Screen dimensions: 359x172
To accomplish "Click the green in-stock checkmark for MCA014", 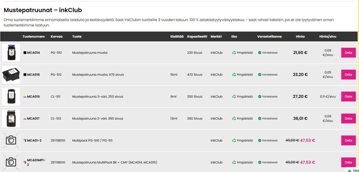I will pyautogui.click(x=260, y=53).
